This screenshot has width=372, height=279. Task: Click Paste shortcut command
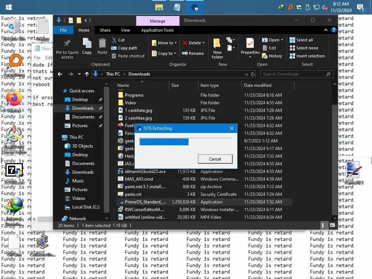point(128,56)
